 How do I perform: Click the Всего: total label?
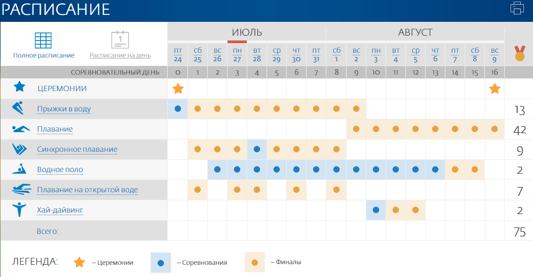(48, 231)
